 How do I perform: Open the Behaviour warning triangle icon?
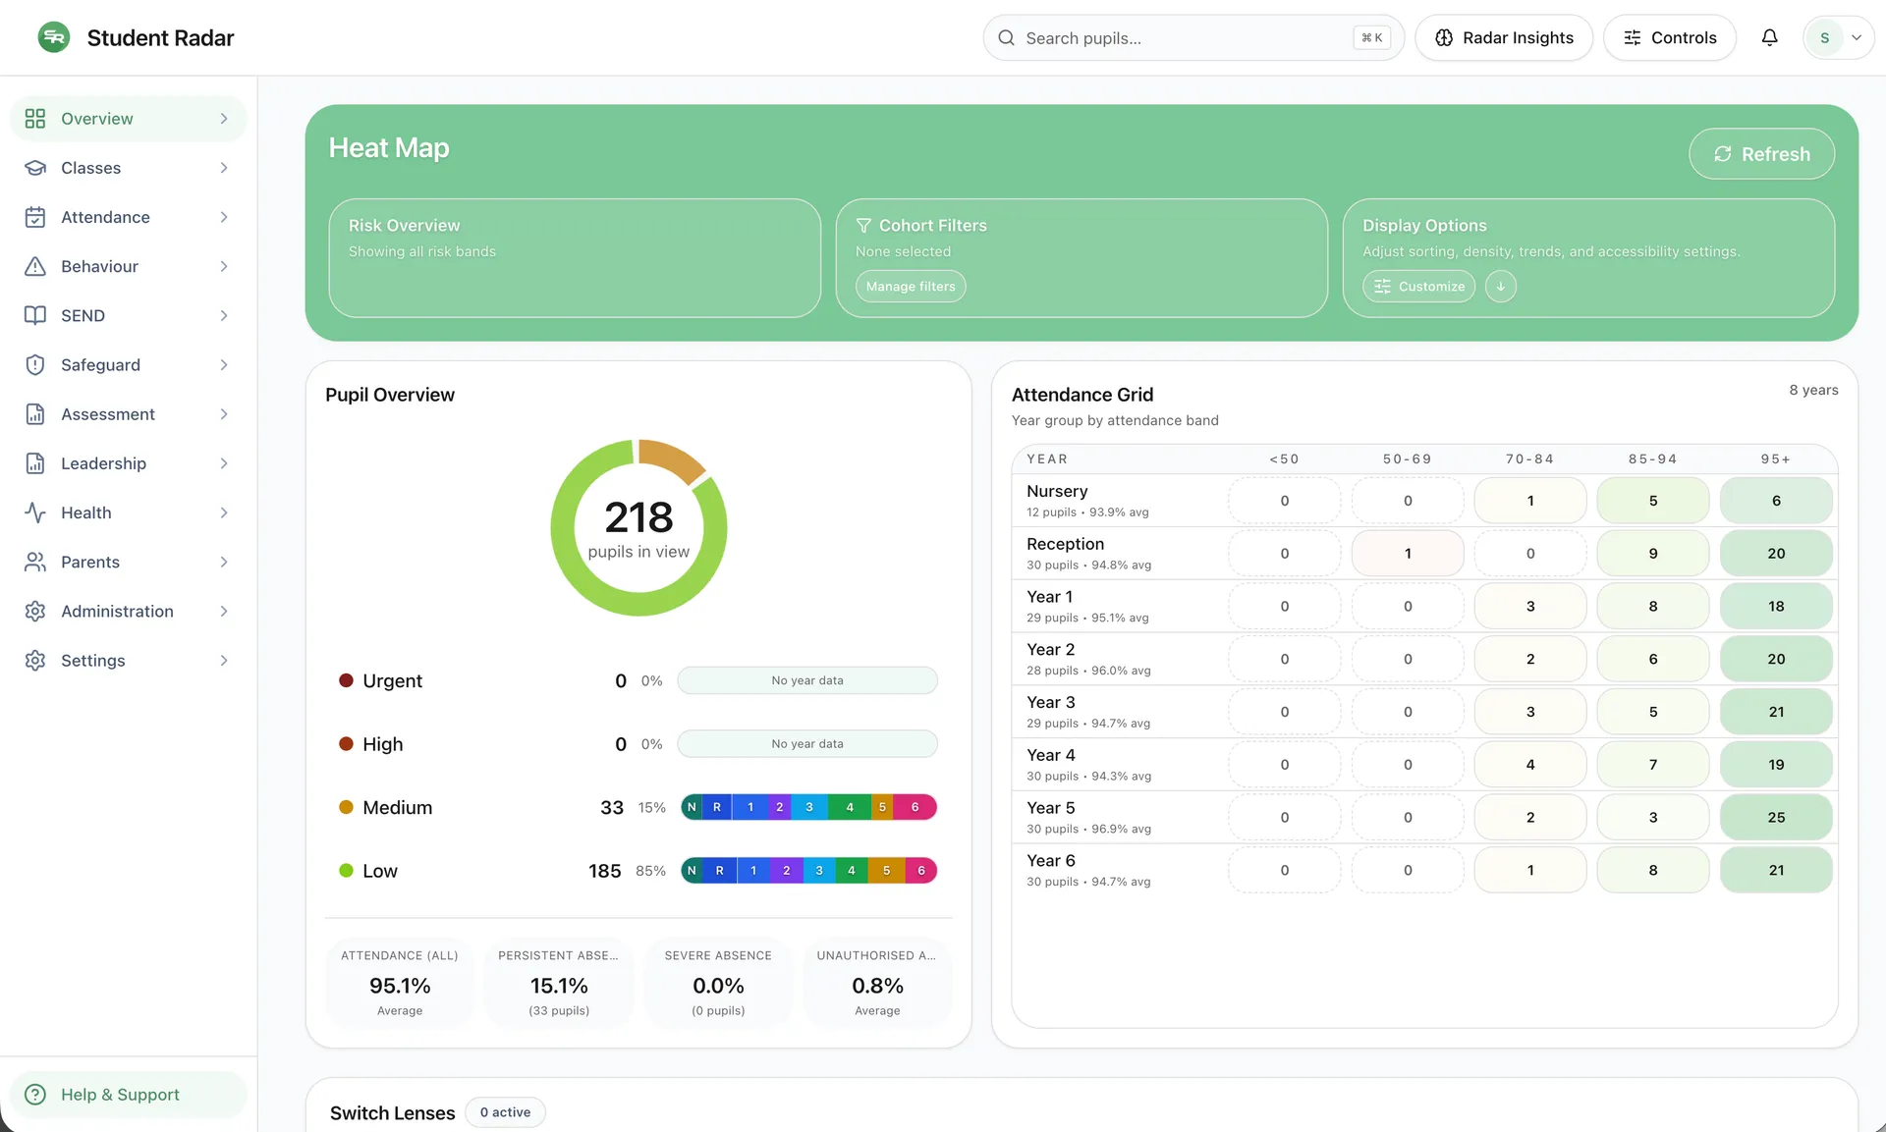[x=35, y=267]
